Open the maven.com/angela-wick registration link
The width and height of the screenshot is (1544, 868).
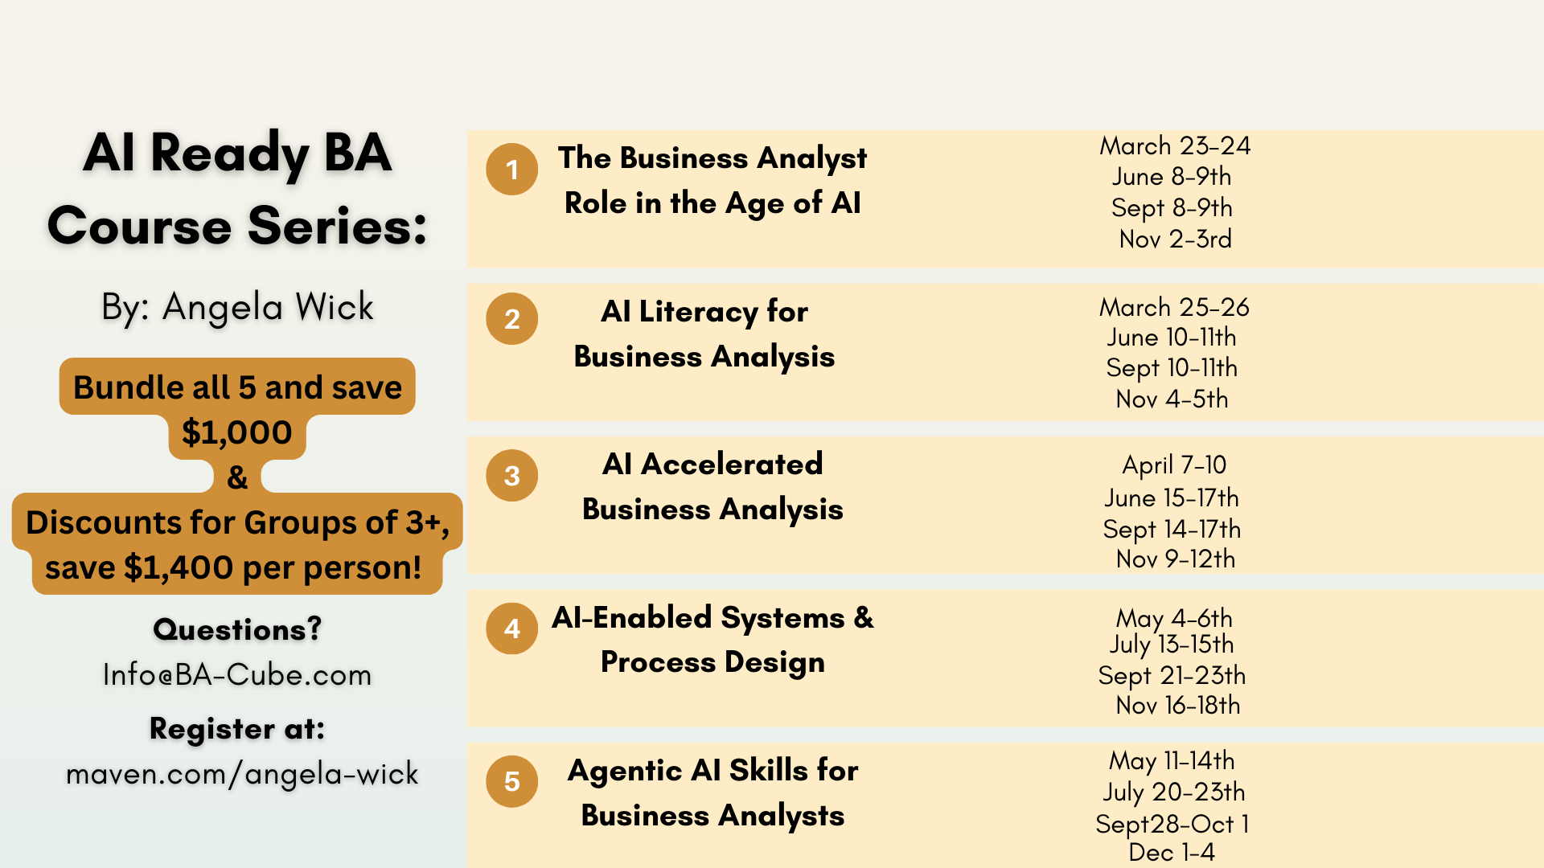[242, 774]
